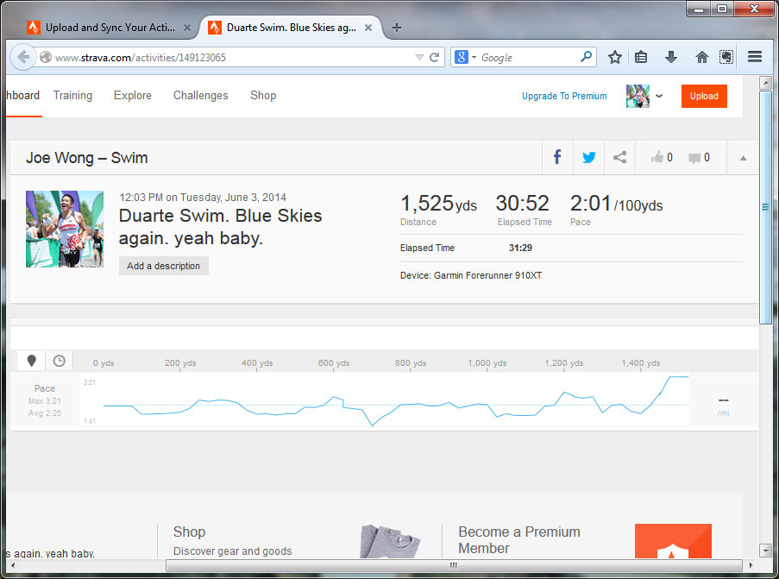Switch chart to time clock view
The image size is (779, 579).
click(59, 361)
